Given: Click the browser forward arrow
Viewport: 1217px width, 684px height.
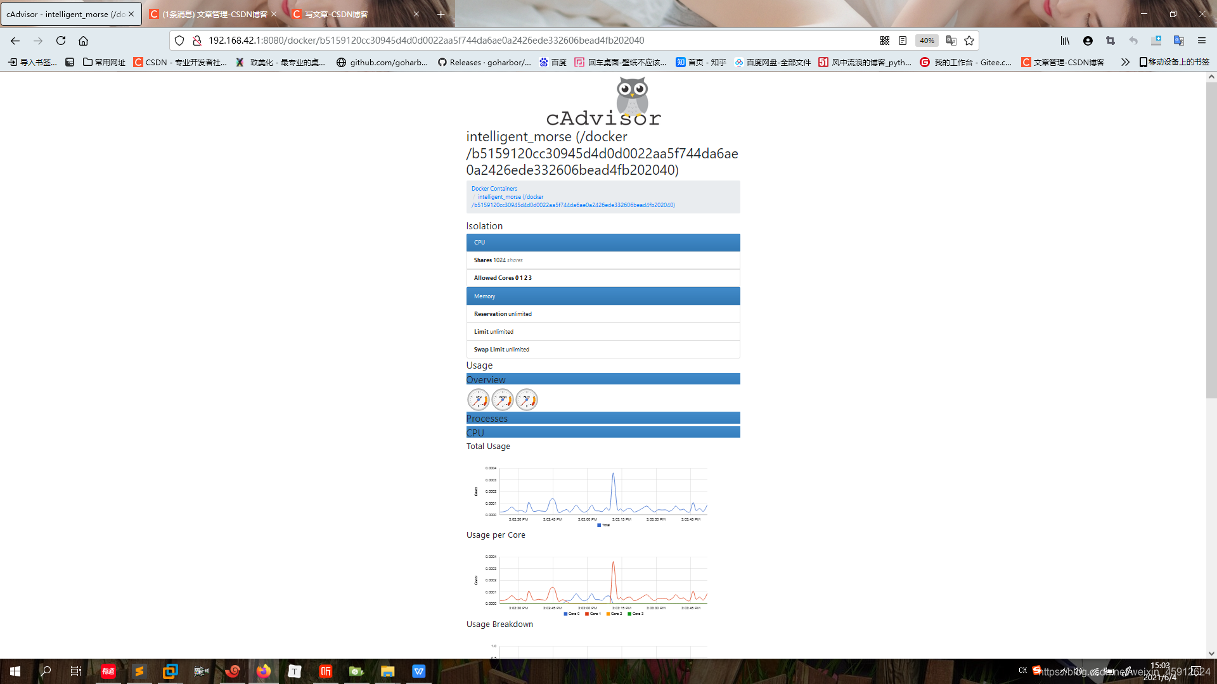Looking at the screenshot, I should pos(38,41).
